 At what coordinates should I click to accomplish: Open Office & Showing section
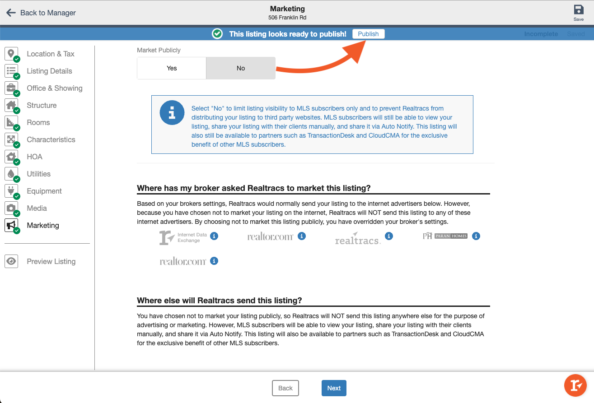pyautogui.click(x=55, y=88)
